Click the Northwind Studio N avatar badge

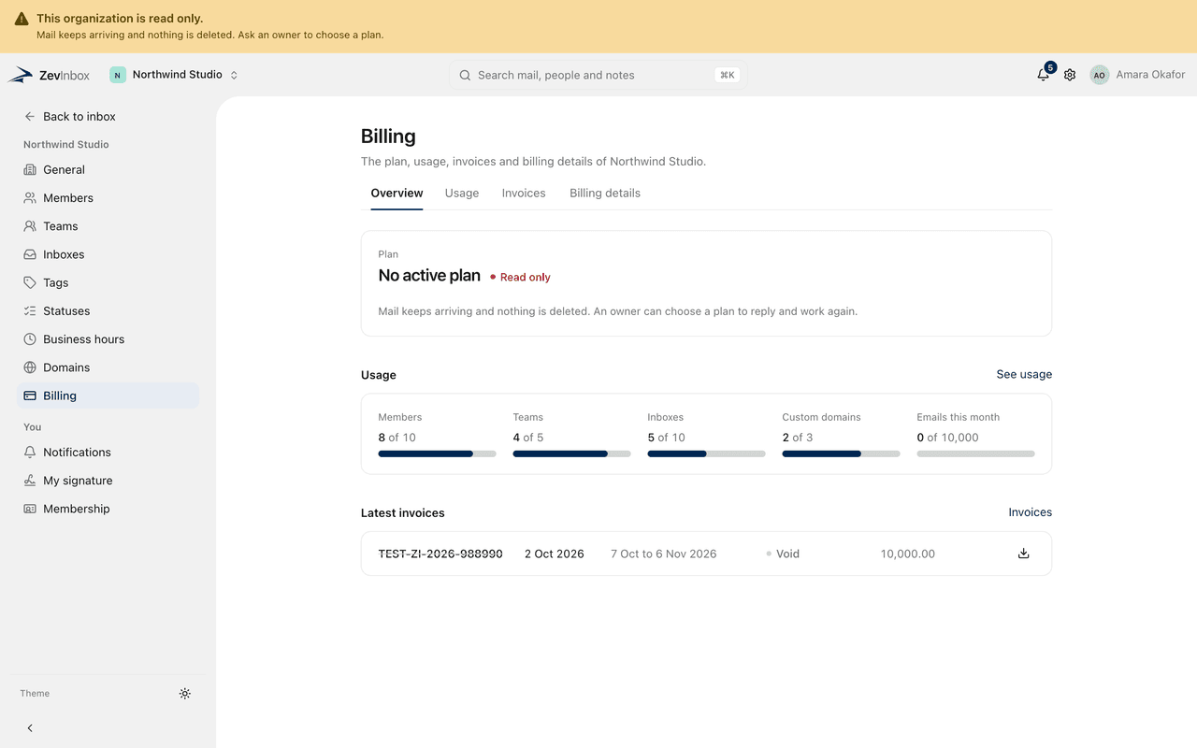point(118,75)
